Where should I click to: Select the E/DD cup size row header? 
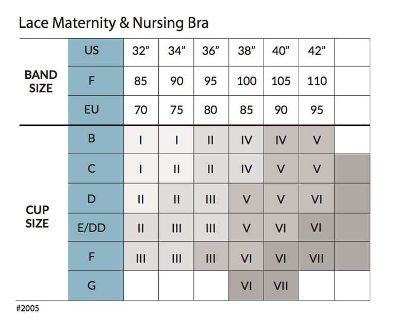(x=92, y=228)
